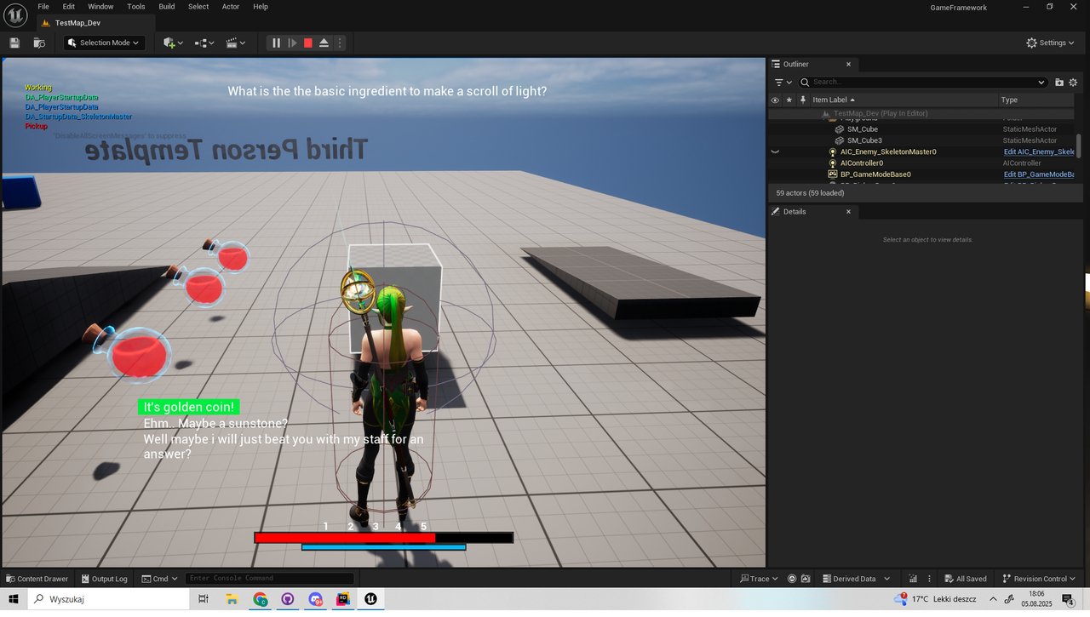The height and width of the screenshot is (617, 1090).
Task: Open the Quick Add actor dropdown
Action: coord(173,43)
